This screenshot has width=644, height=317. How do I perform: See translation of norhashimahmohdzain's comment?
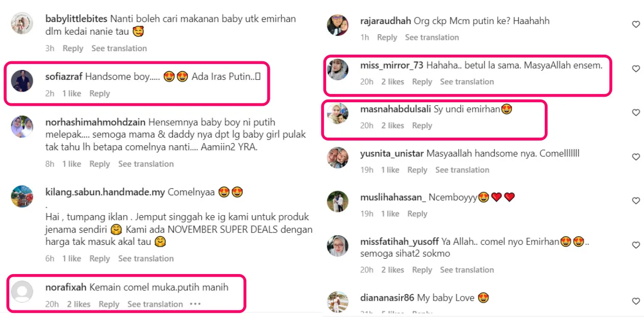[x=146, y=164]
